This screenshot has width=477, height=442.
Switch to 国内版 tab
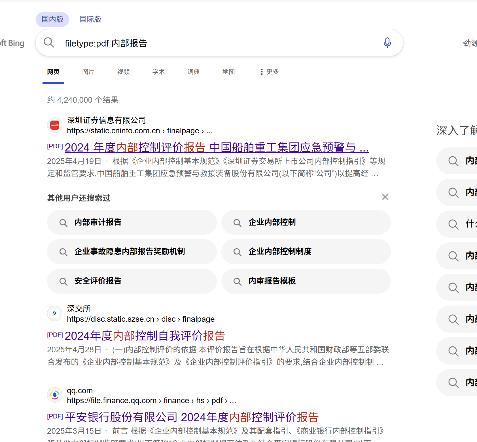(x=52, y=19)
